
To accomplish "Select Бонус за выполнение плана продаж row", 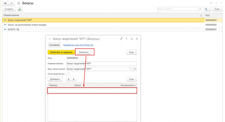I will pos(103,25).
